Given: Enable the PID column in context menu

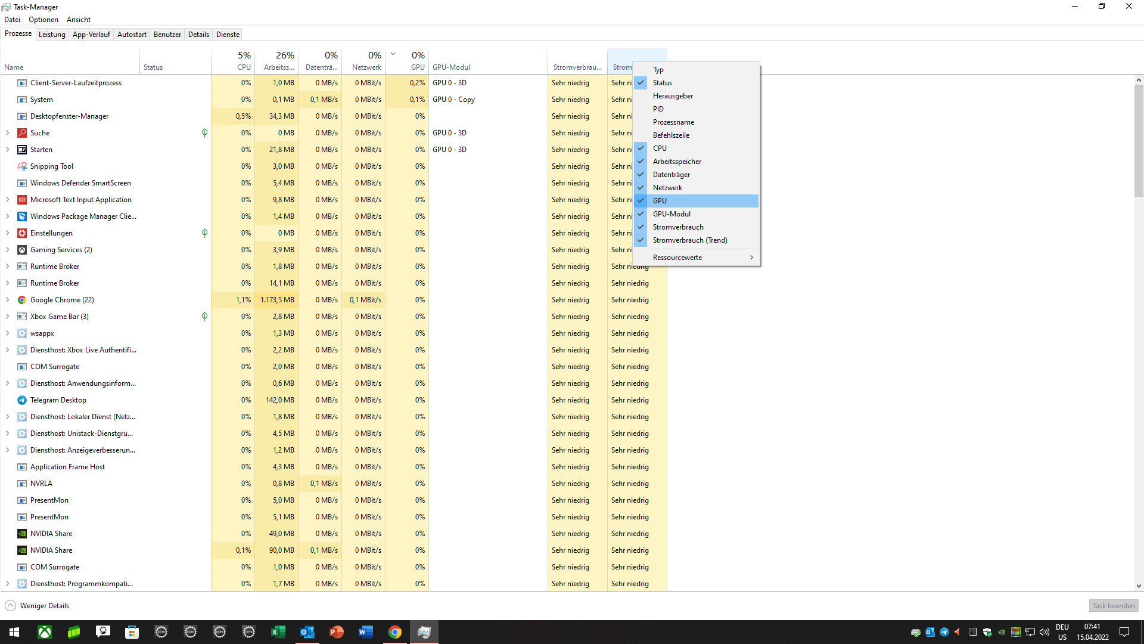Looking at the screenshot, I should click(658, 109).
